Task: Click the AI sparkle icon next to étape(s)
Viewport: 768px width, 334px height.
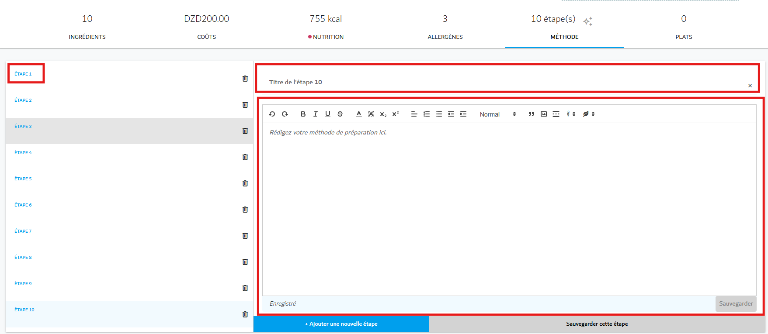Action: coord(588,21)
